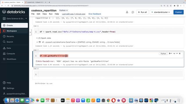Reload the page in the browser toolbar
Image resolution: width=186 pixels, height=104 pixels.
8,6
